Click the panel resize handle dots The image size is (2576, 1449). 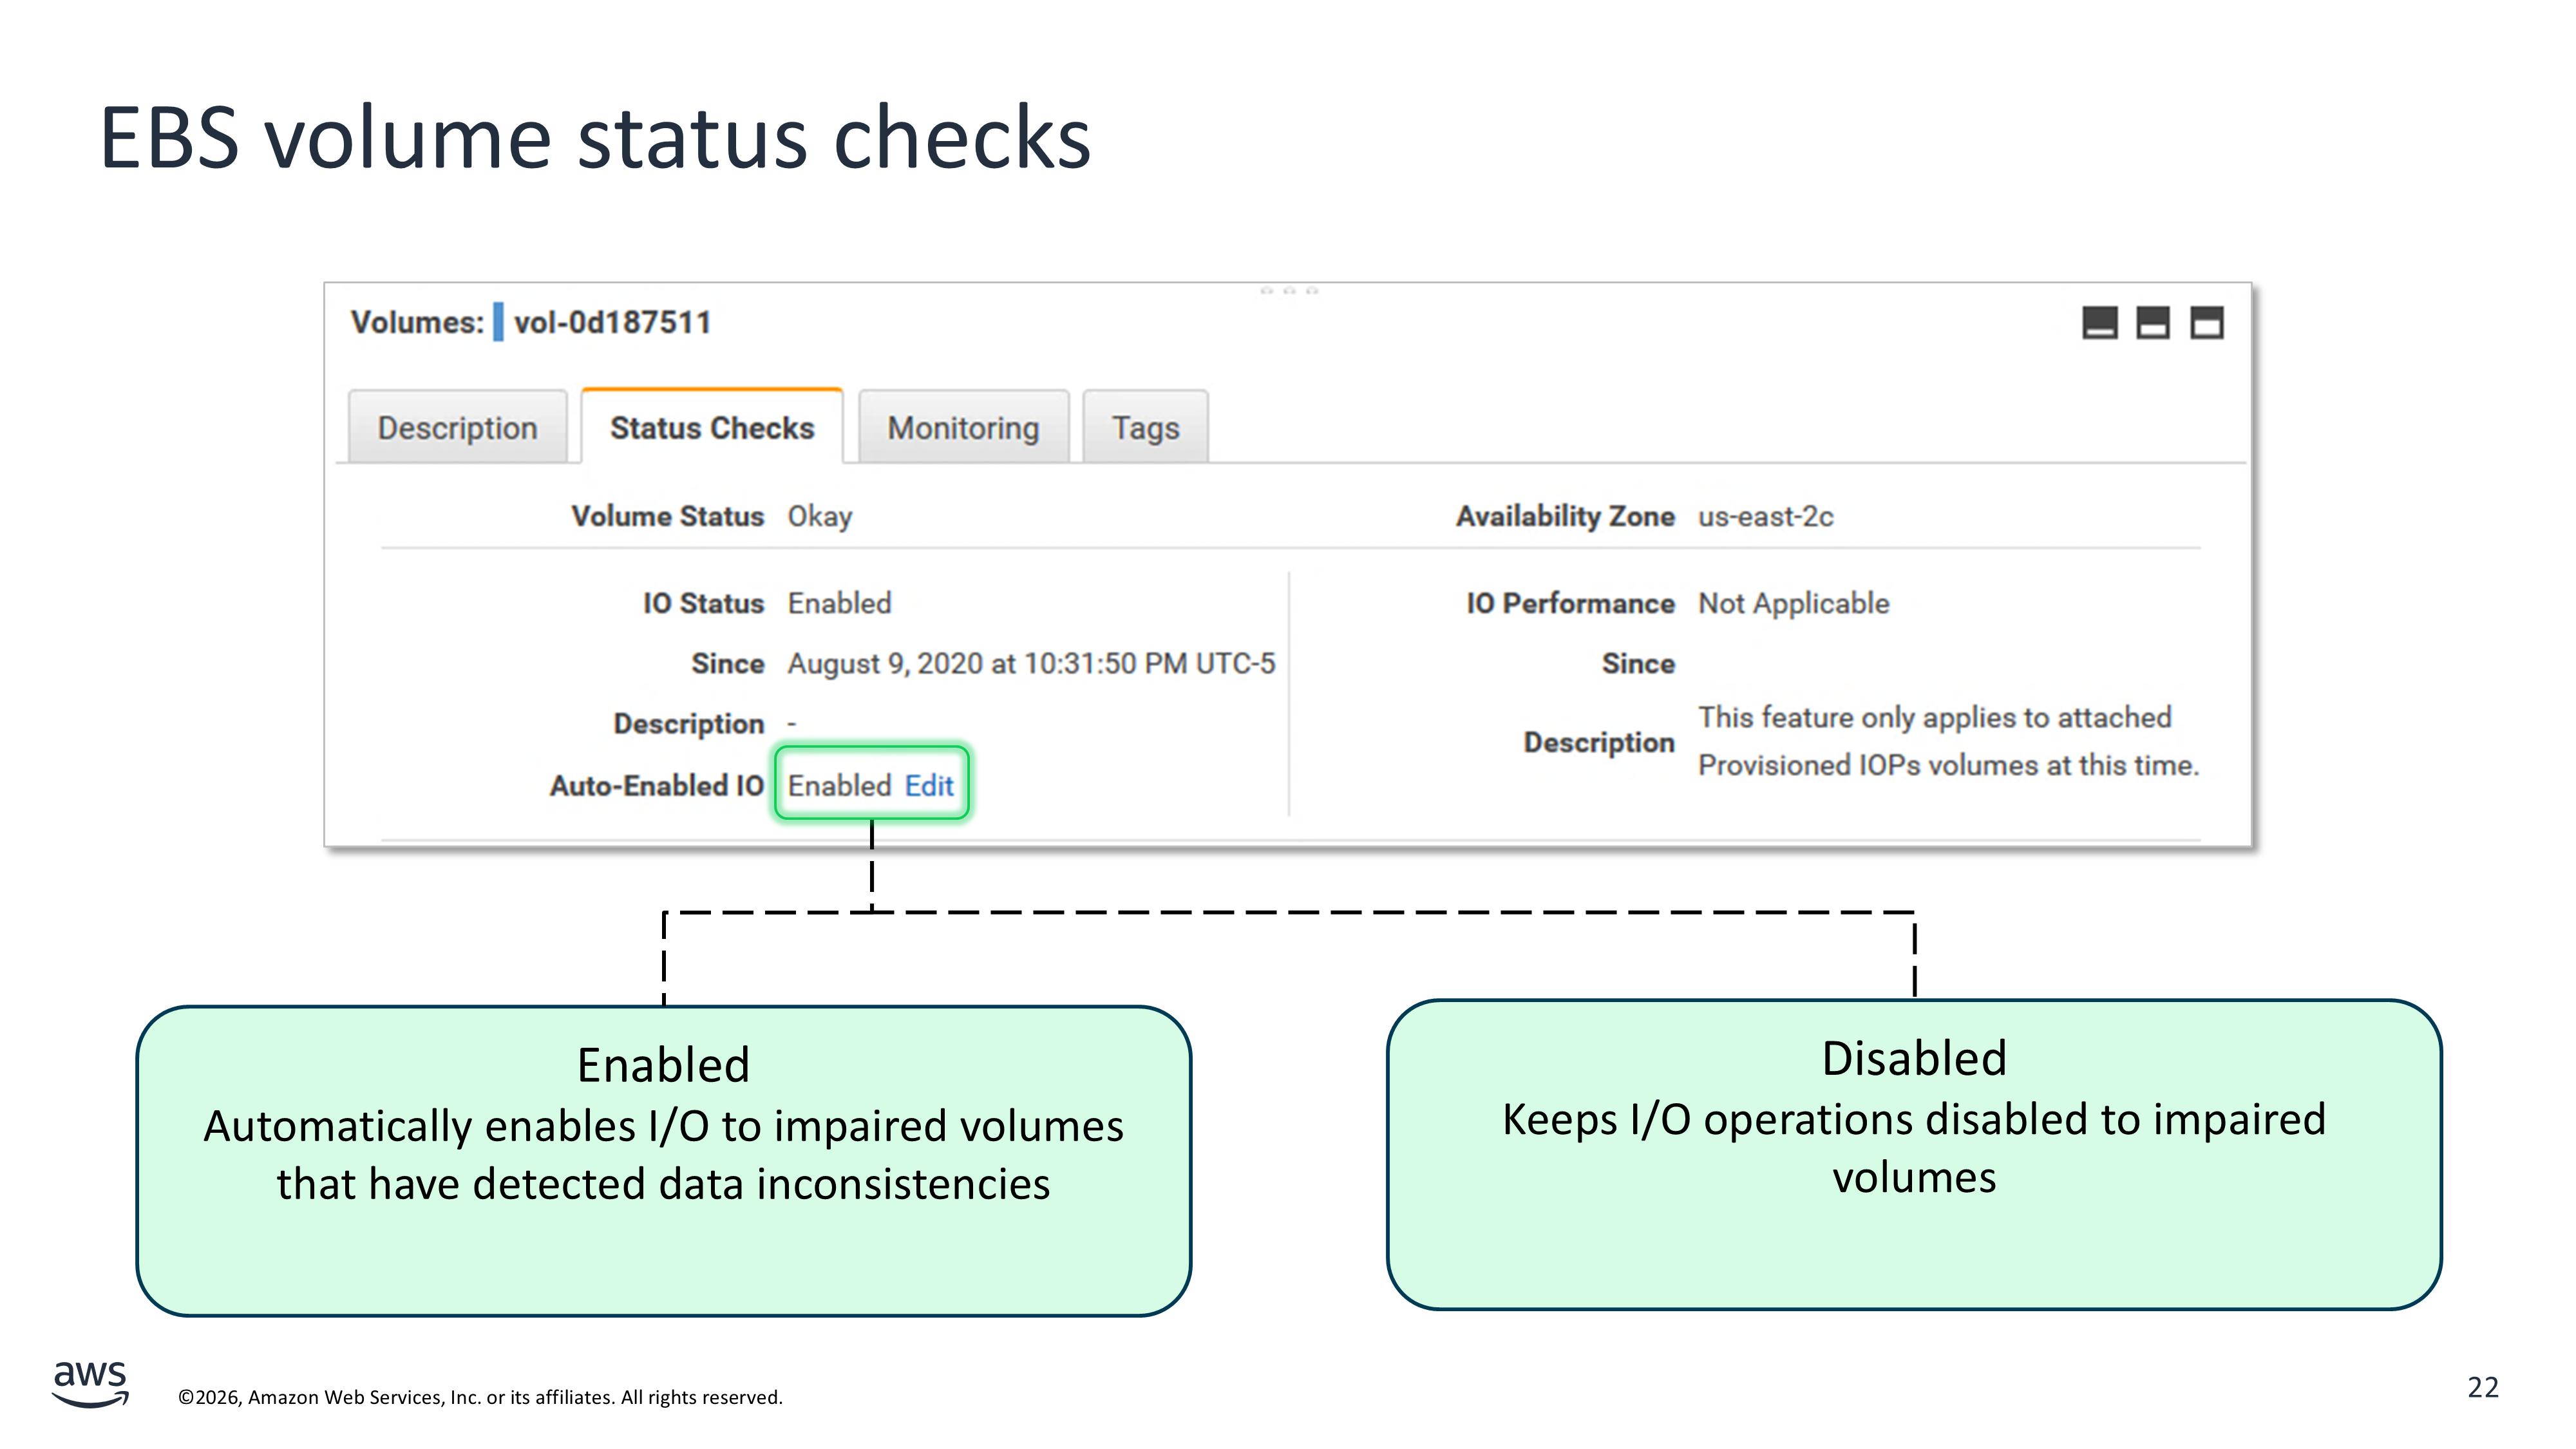click(1289, 291)
